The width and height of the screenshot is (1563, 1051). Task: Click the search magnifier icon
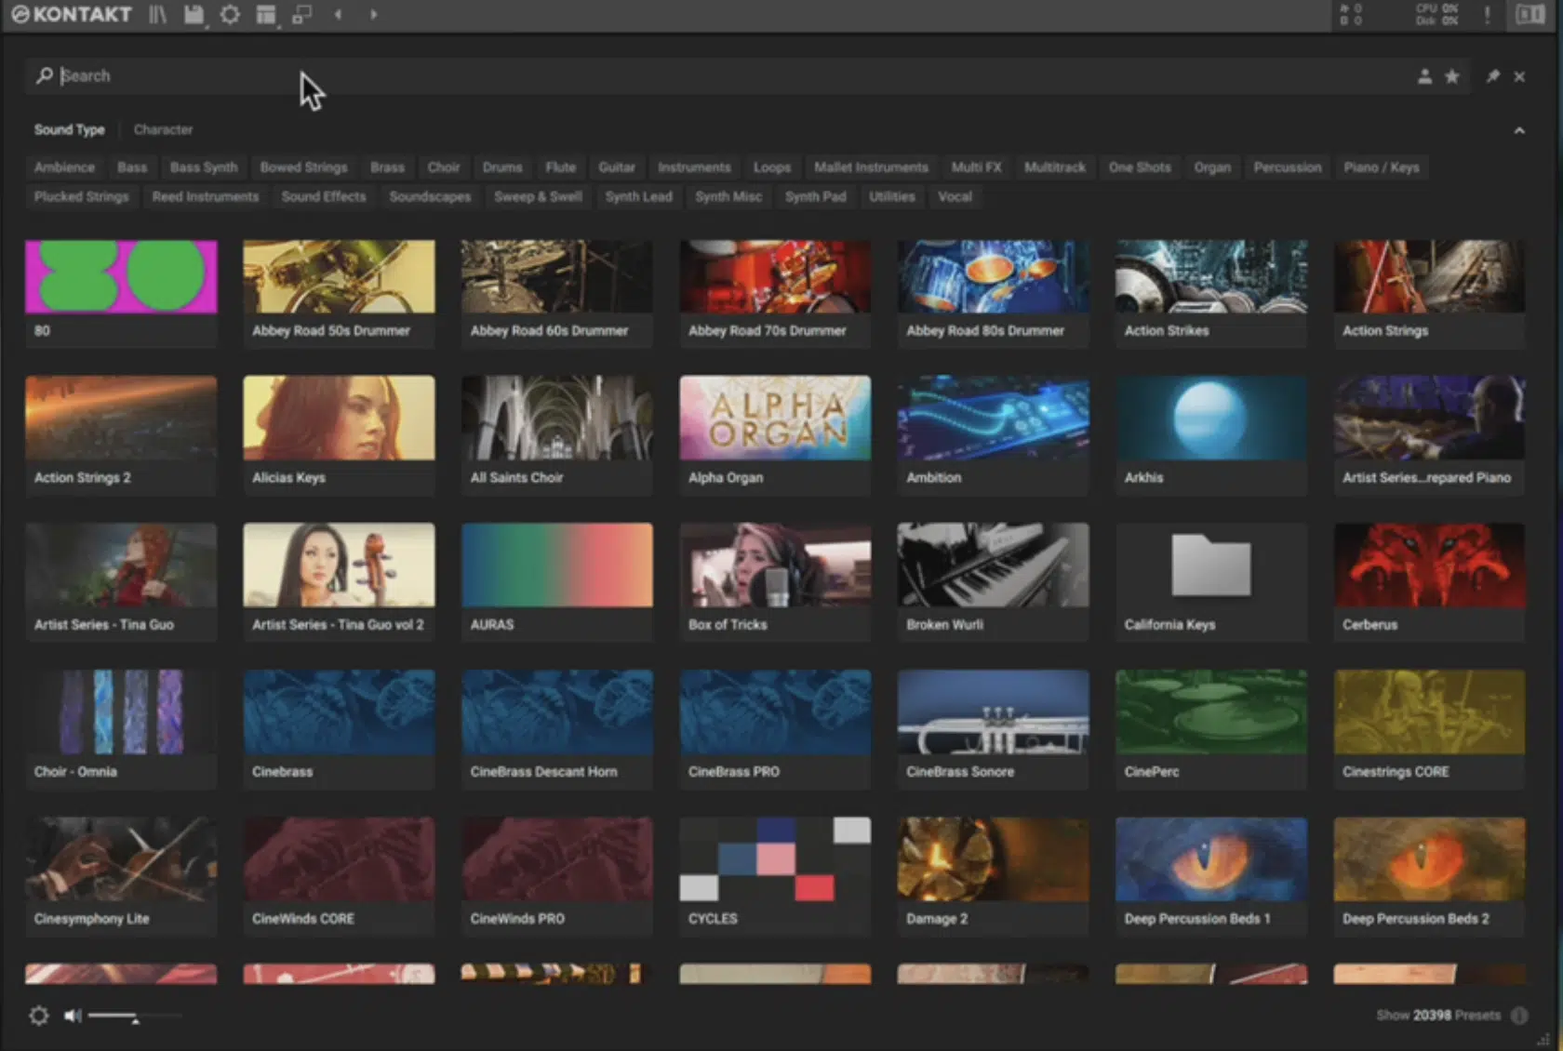(44, 75)
